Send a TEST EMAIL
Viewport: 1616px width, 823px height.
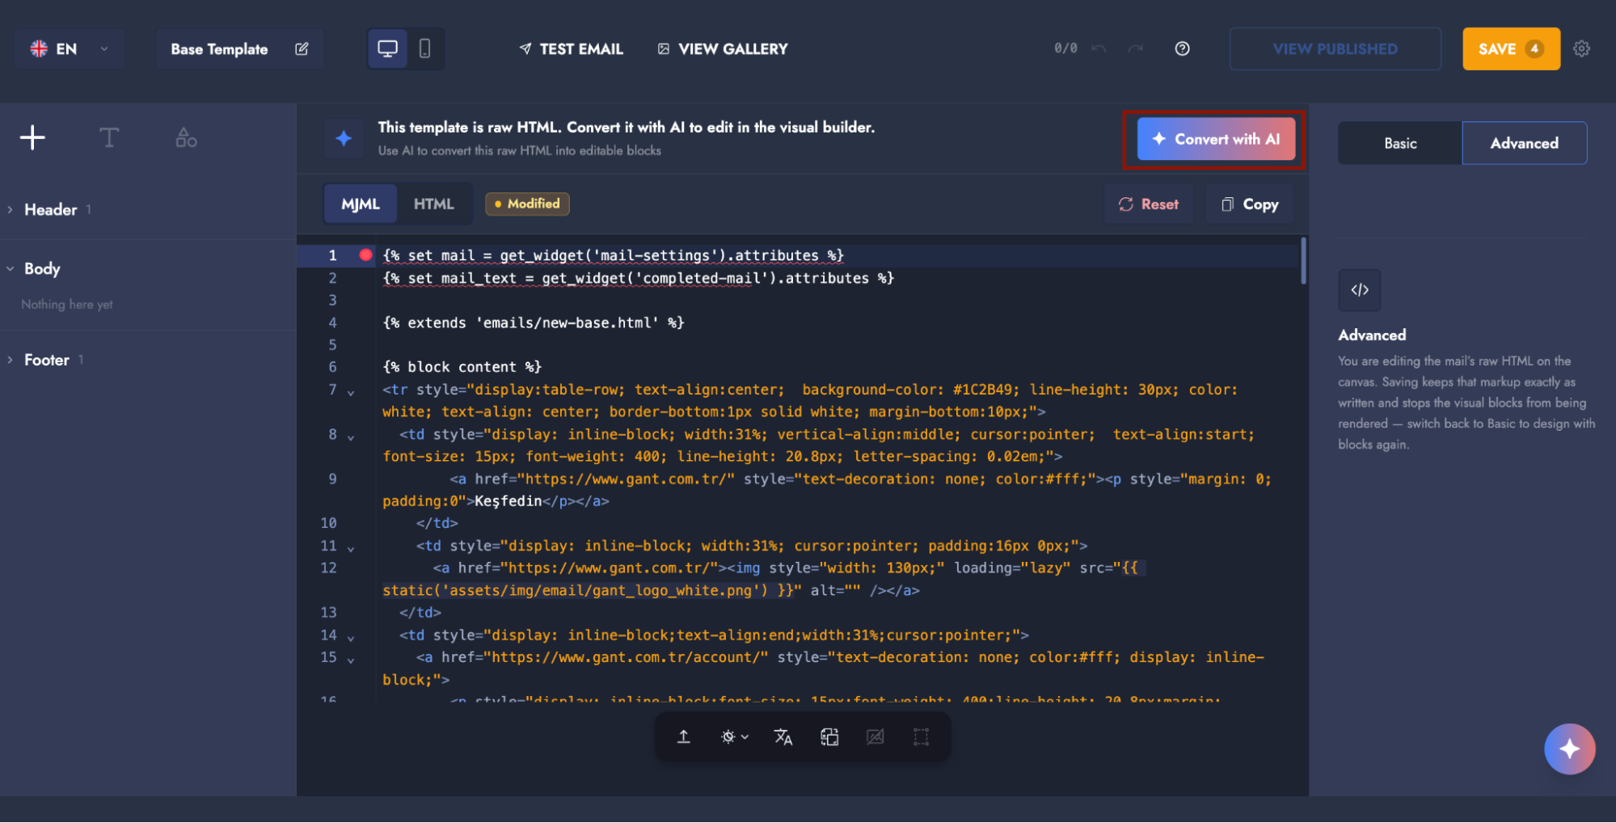[571, 49]
